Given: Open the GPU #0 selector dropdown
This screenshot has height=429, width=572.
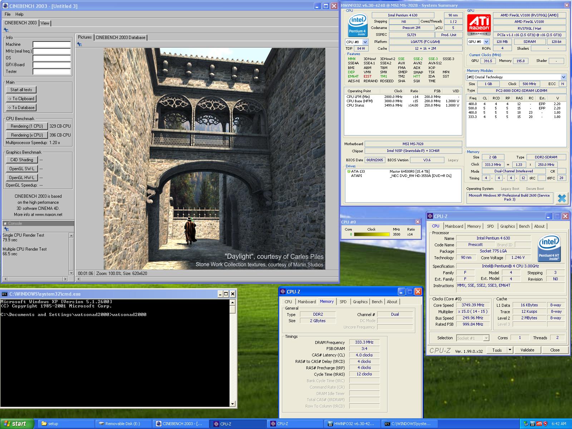Looking at the screenshot, I should (x=486, y=41).
